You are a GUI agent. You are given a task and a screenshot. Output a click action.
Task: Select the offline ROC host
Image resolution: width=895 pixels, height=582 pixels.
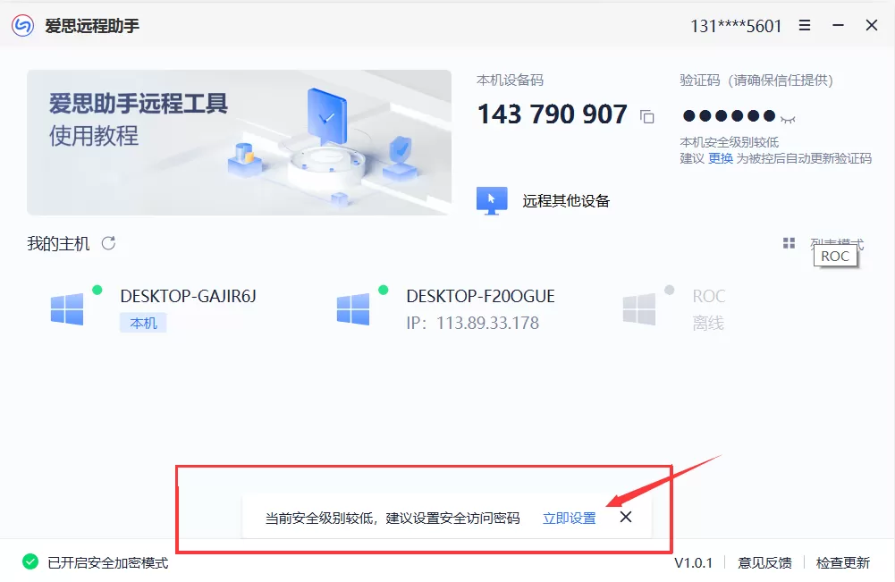click(x=675, y=308)
